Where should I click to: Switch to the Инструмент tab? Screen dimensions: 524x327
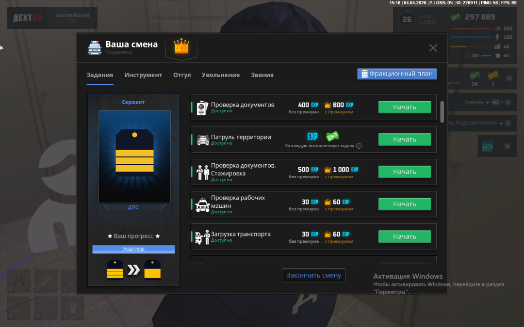tap(143, 75)
